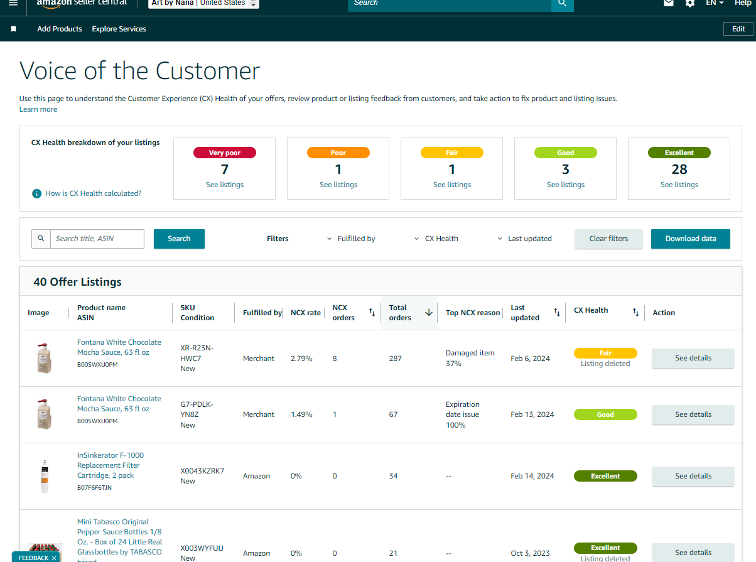Click the Feb 14, 2024 date cell
Screen dimensions: 756x562
(x=532, y=476)
